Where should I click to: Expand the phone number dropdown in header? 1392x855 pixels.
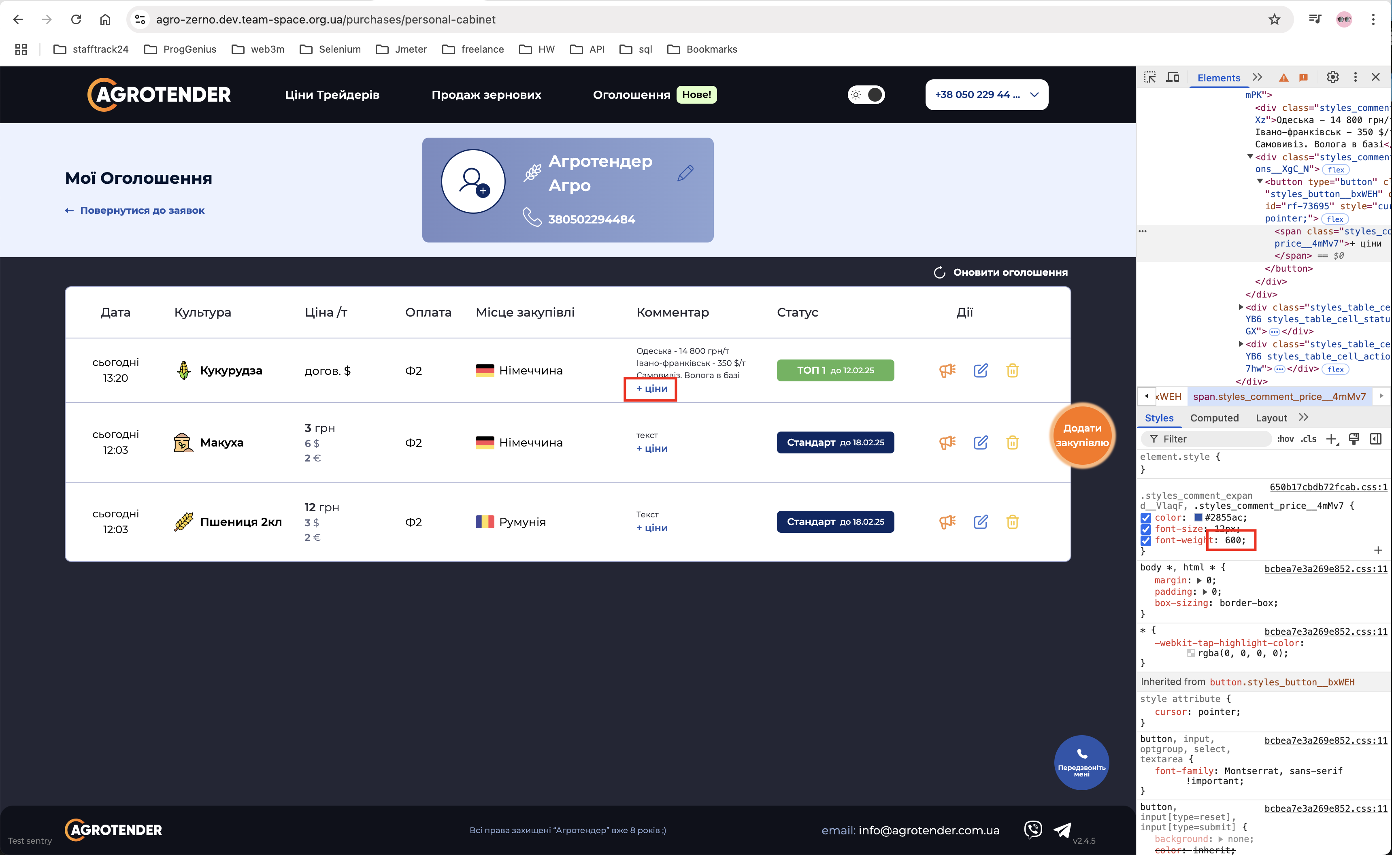click(x=1034, y=94)
